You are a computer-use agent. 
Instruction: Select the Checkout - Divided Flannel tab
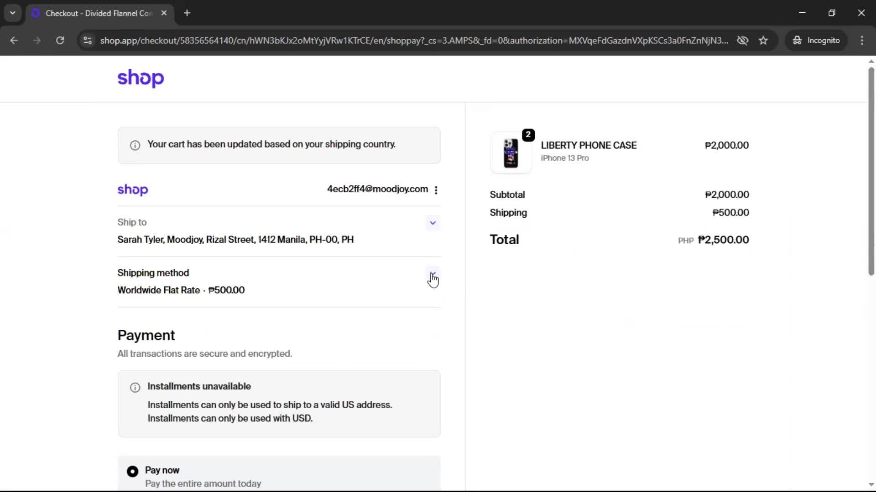tap(98, 13)
